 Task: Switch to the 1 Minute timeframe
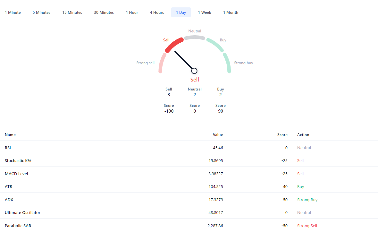[13, 12]
